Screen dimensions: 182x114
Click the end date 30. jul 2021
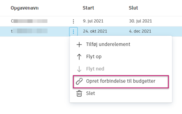click(140, 21)
